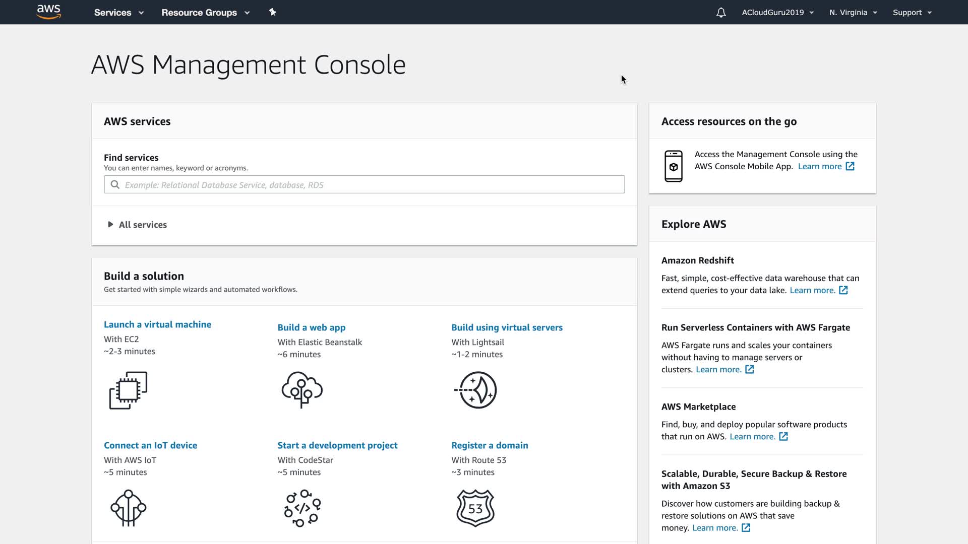
Task: Open the Services dropdown menu
Action: (x=118, y=13)
